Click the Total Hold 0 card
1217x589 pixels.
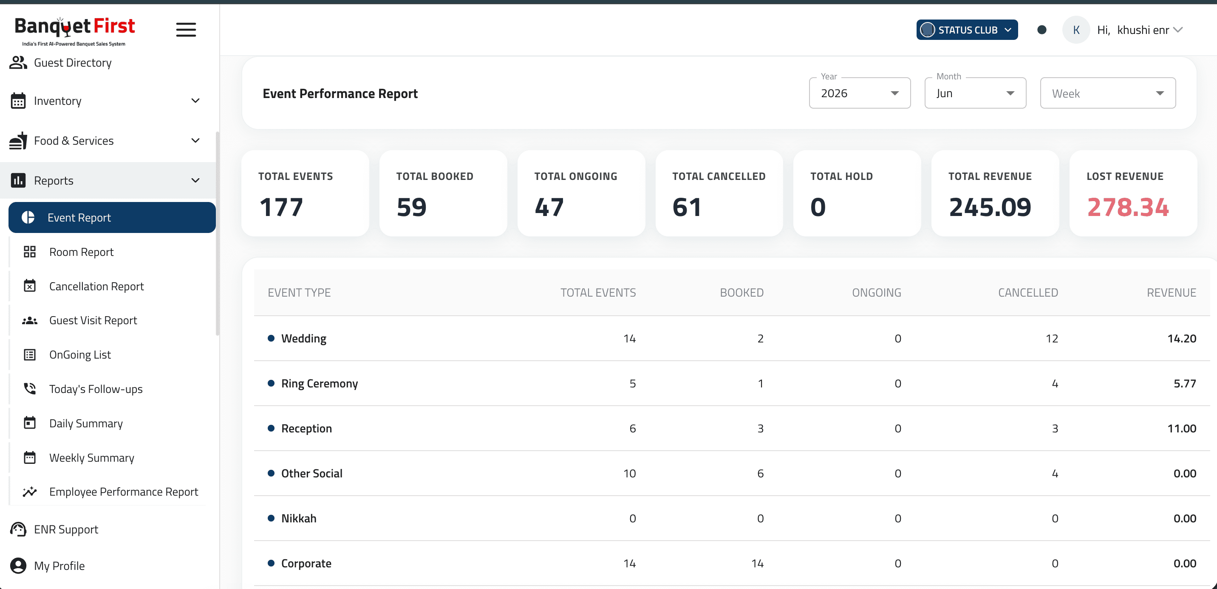coord(857,194)
